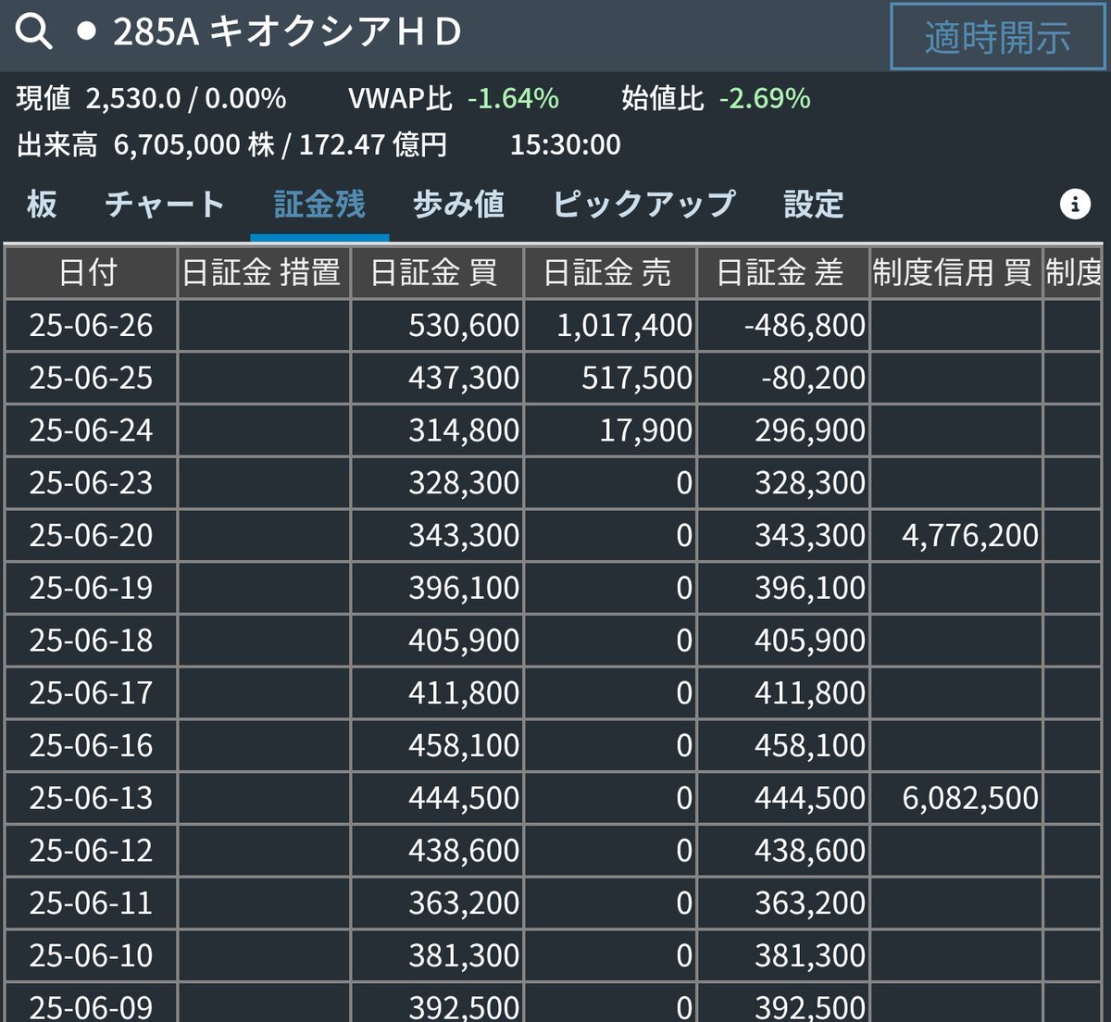Select the date cell 25-06-26
Screen dimensions: 1111x1022
pyautogui.click(x=91, y=325)
